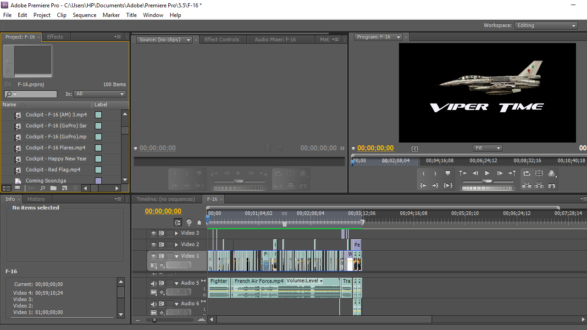
Task: Go to next edit point
Action: 512,173
